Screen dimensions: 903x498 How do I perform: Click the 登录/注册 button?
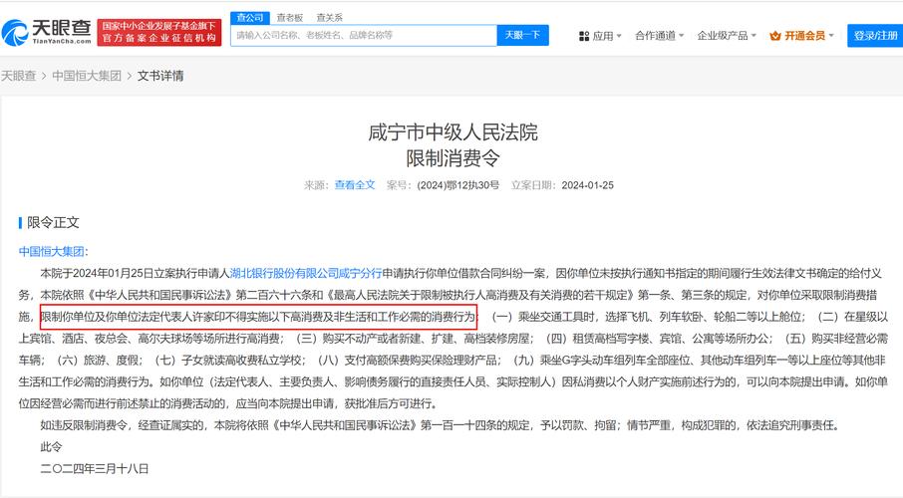[875, 36]
